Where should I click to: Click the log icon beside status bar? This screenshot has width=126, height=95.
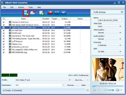(x=87, y=90)
